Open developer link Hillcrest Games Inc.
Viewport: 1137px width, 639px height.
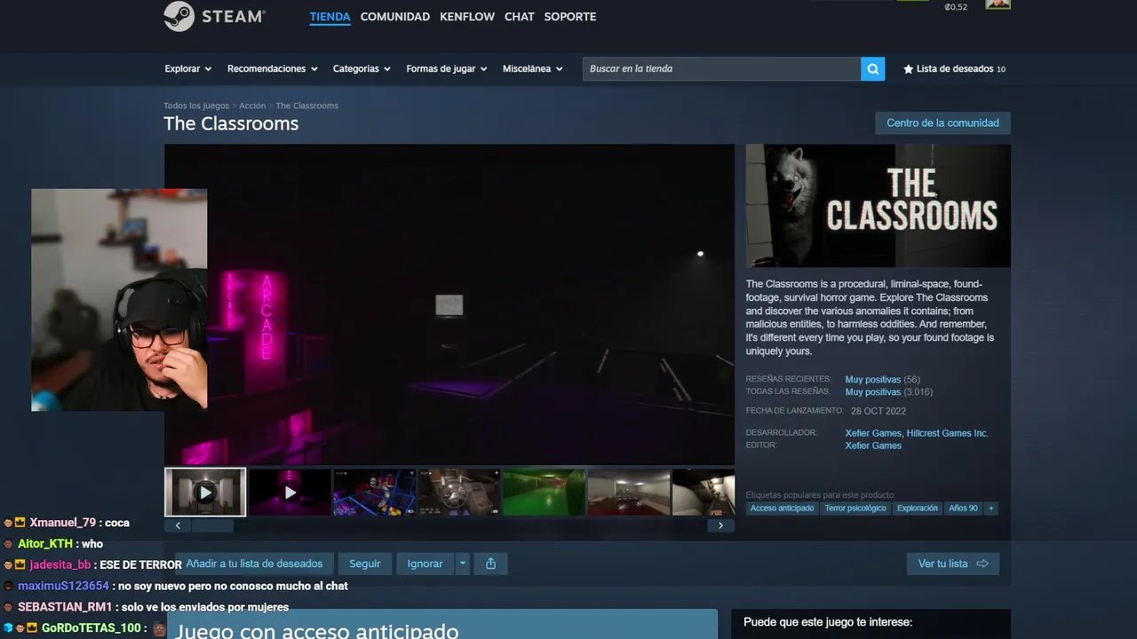[x=947, y=434]
